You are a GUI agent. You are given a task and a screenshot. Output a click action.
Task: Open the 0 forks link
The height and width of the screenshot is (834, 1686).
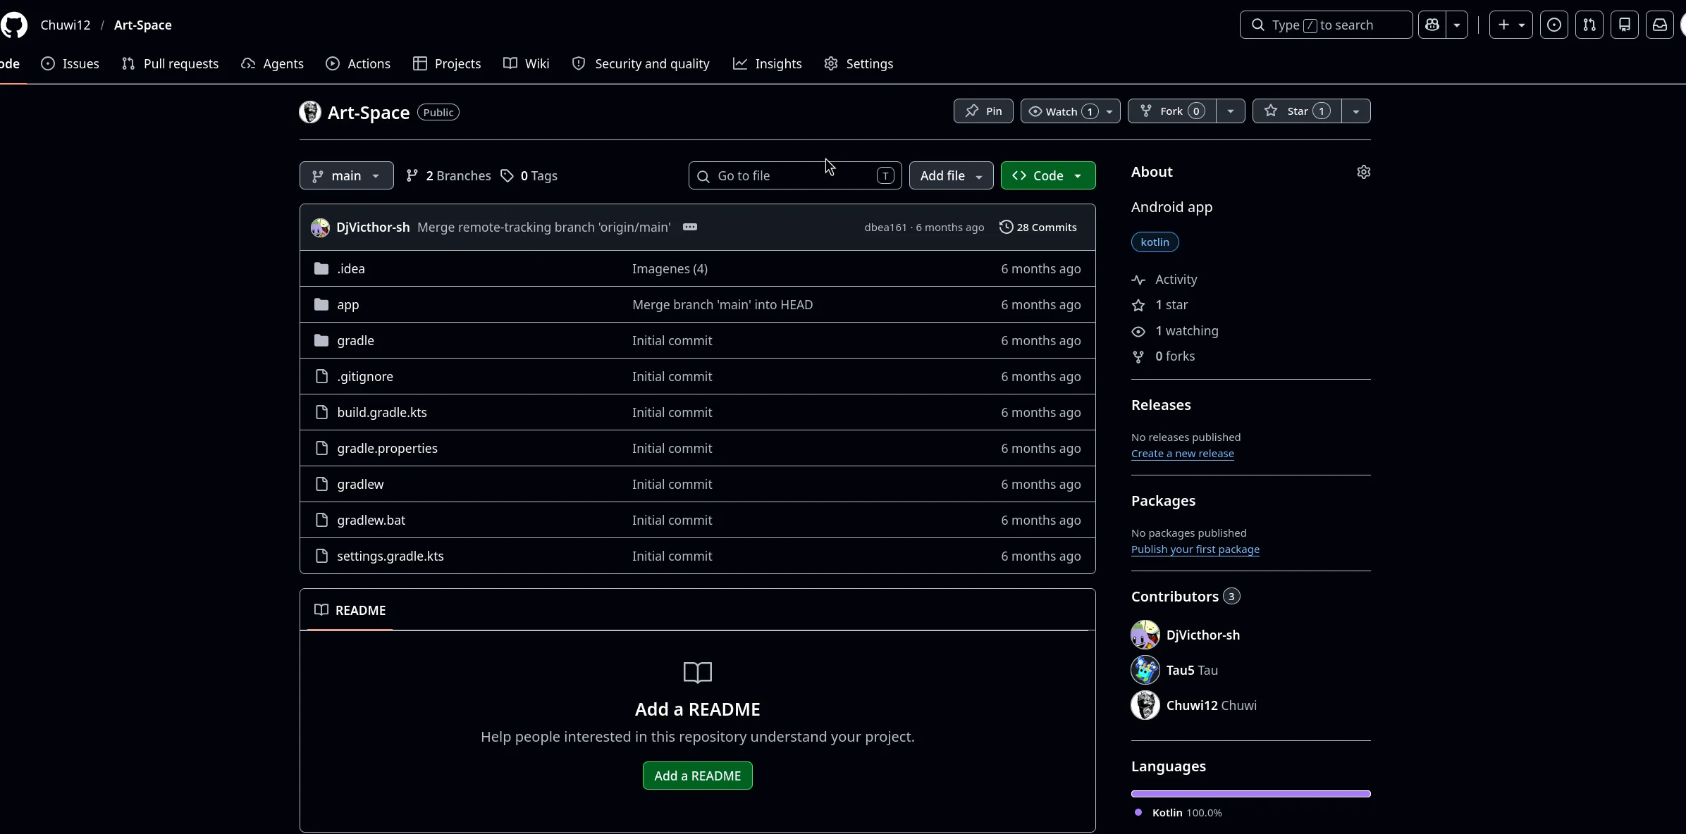(x=1163, y=356)
